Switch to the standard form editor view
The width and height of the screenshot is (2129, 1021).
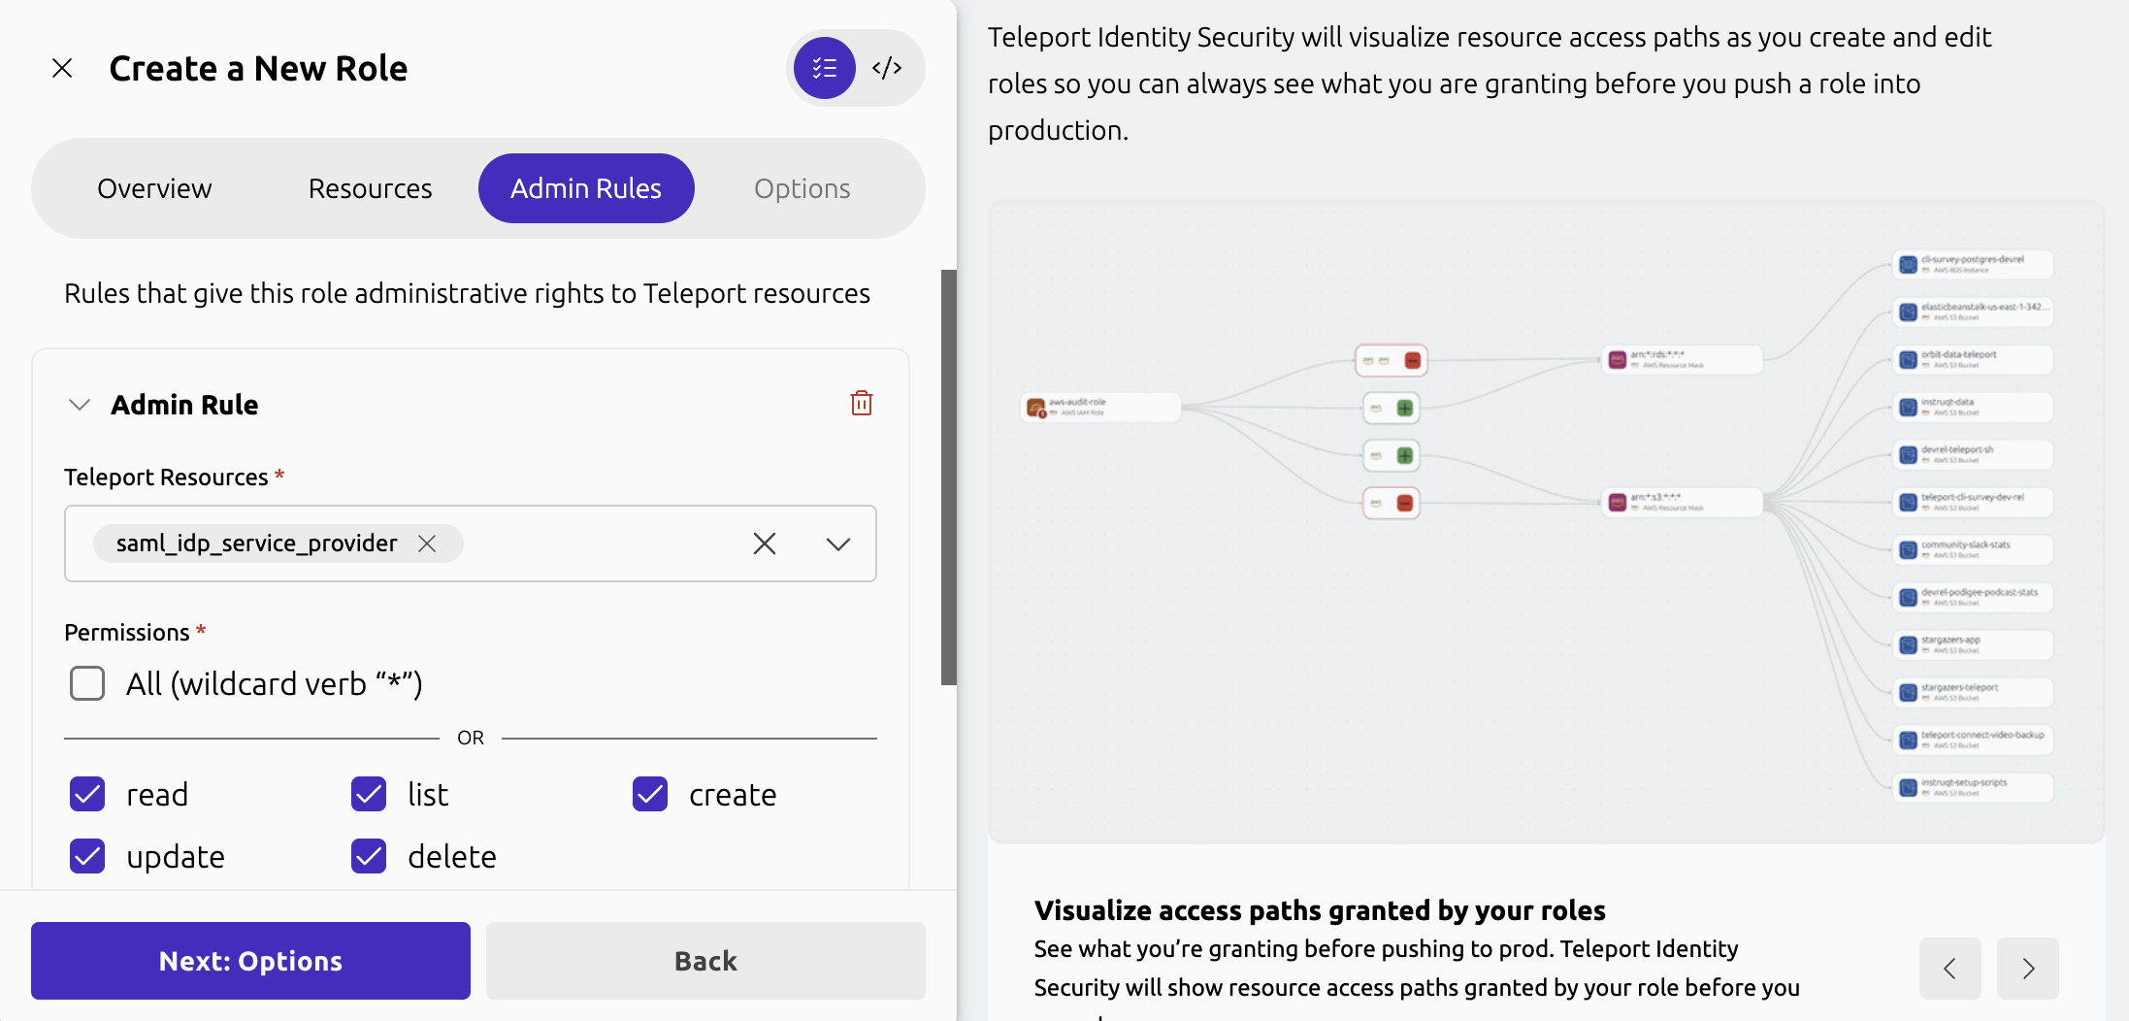824,68
